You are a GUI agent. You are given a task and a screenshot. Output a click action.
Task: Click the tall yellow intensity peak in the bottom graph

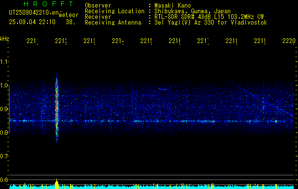(x=57, y=183)
